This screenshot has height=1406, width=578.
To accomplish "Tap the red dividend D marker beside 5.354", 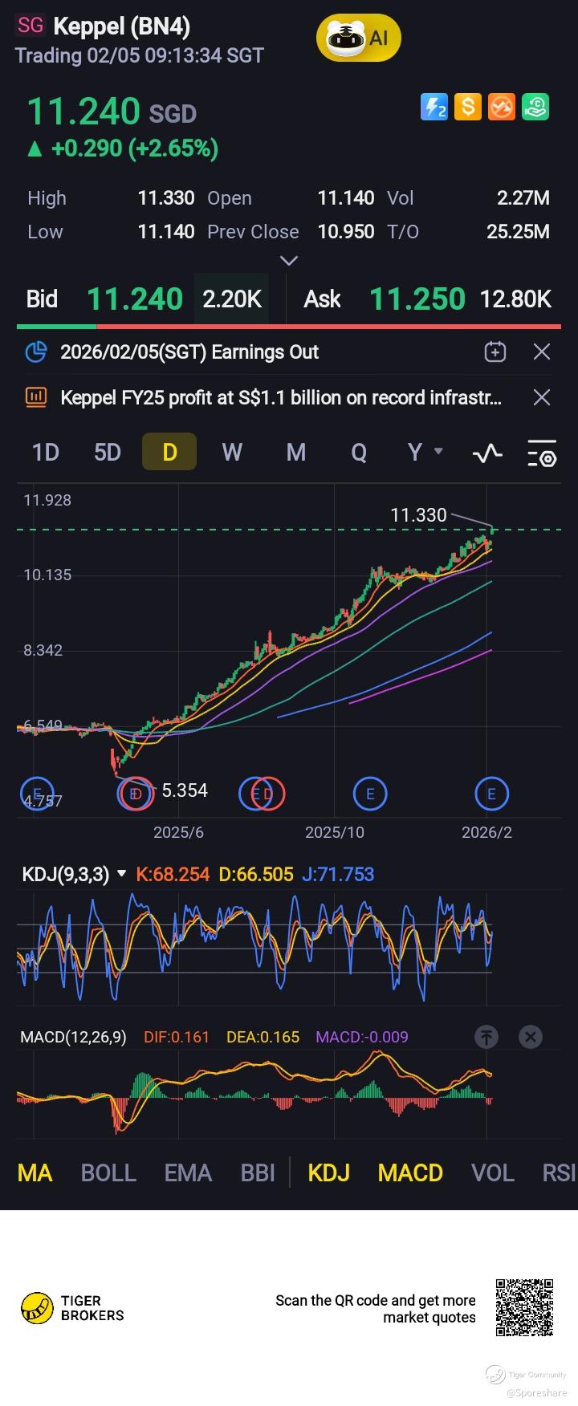I will click(137, 794).
